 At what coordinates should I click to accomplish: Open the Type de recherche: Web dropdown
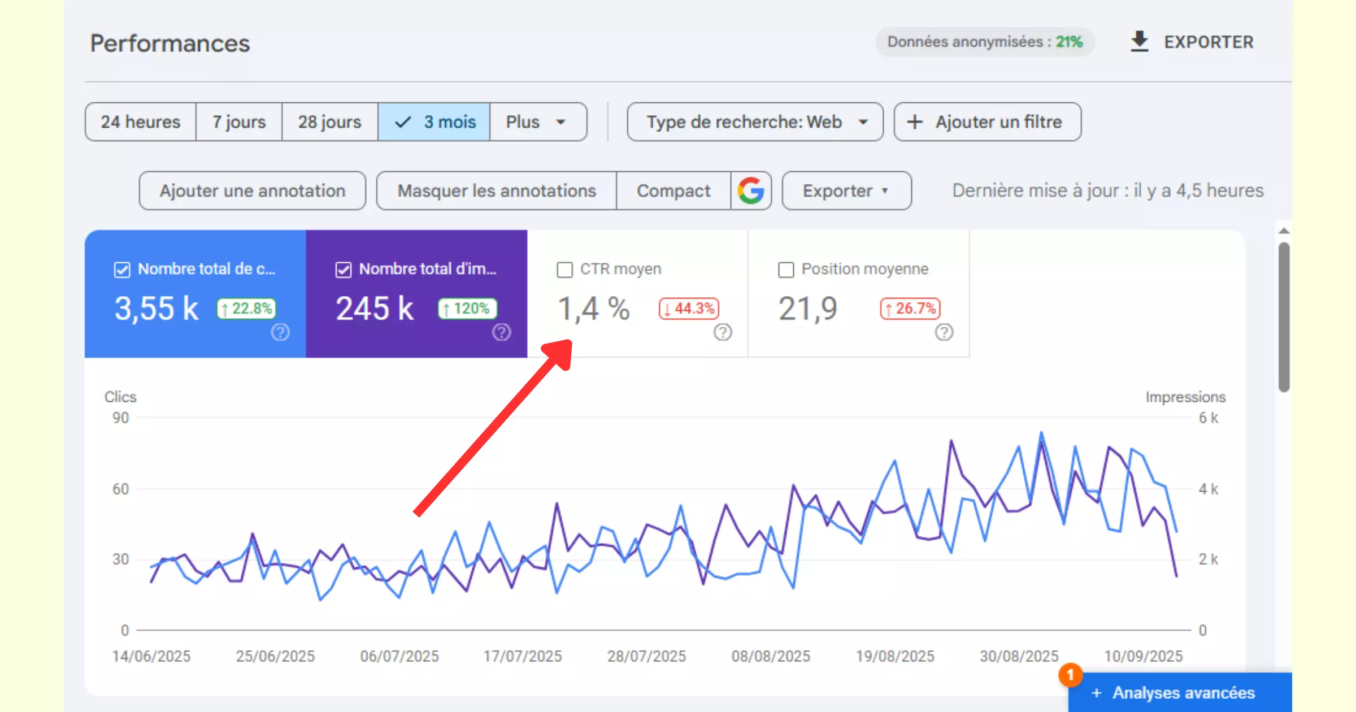click(754, 121)
